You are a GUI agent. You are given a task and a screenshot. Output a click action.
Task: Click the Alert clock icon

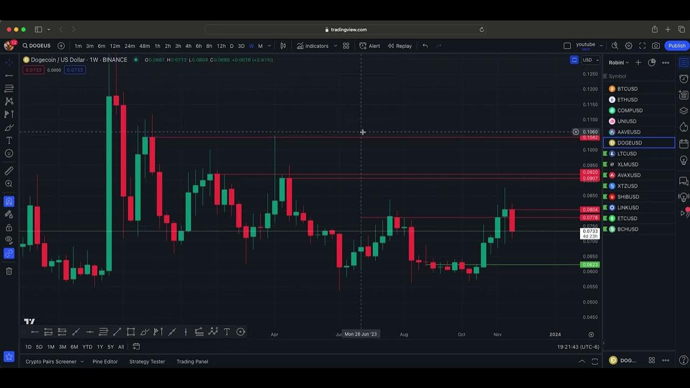pos(363,46)
